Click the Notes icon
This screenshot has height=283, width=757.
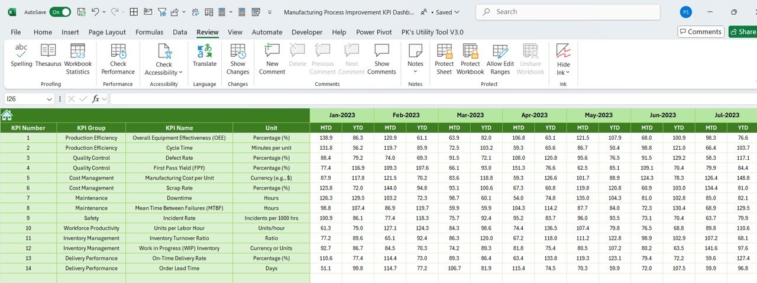pyautogui.click(x=415, y=51)
